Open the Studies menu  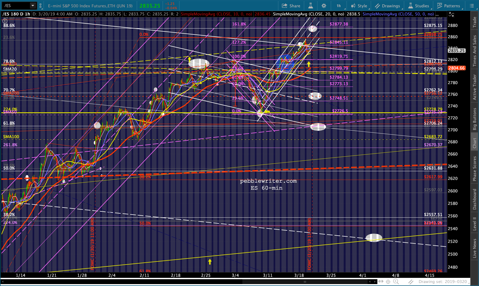coord(419,6)
